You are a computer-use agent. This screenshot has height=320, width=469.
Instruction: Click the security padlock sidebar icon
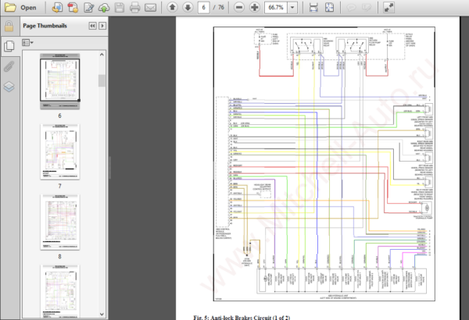[9, 26]
